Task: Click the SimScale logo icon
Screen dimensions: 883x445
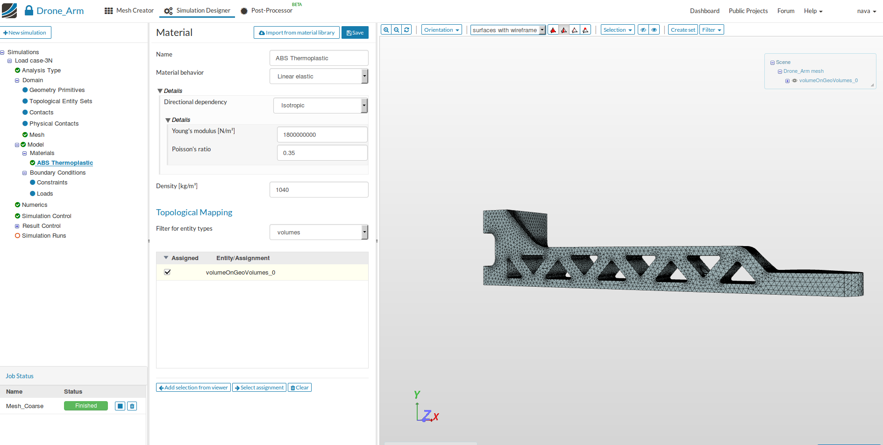Action: click(x=9, y=11)
